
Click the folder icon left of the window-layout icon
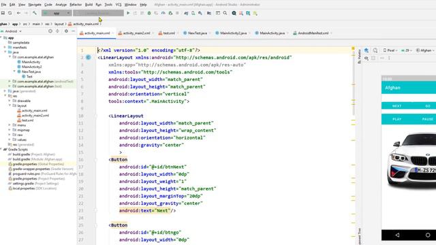pyautogui.click(x=209, y=13)
